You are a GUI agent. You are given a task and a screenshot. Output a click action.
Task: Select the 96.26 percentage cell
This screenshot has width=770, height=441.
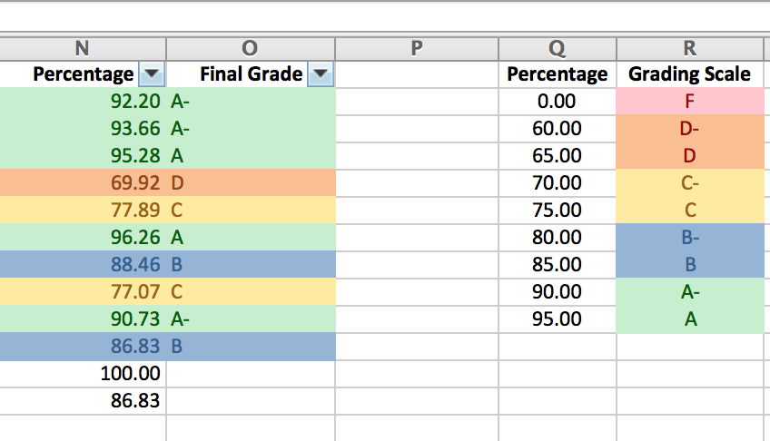point(84,238)
